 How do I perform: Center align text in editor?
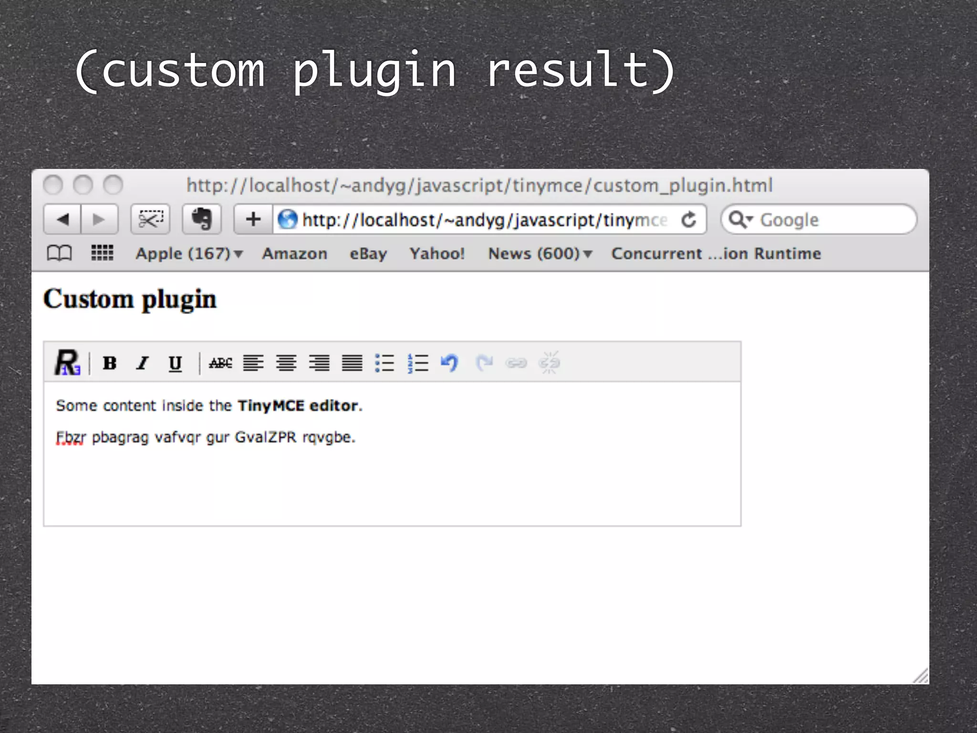[x=286, y=363]
